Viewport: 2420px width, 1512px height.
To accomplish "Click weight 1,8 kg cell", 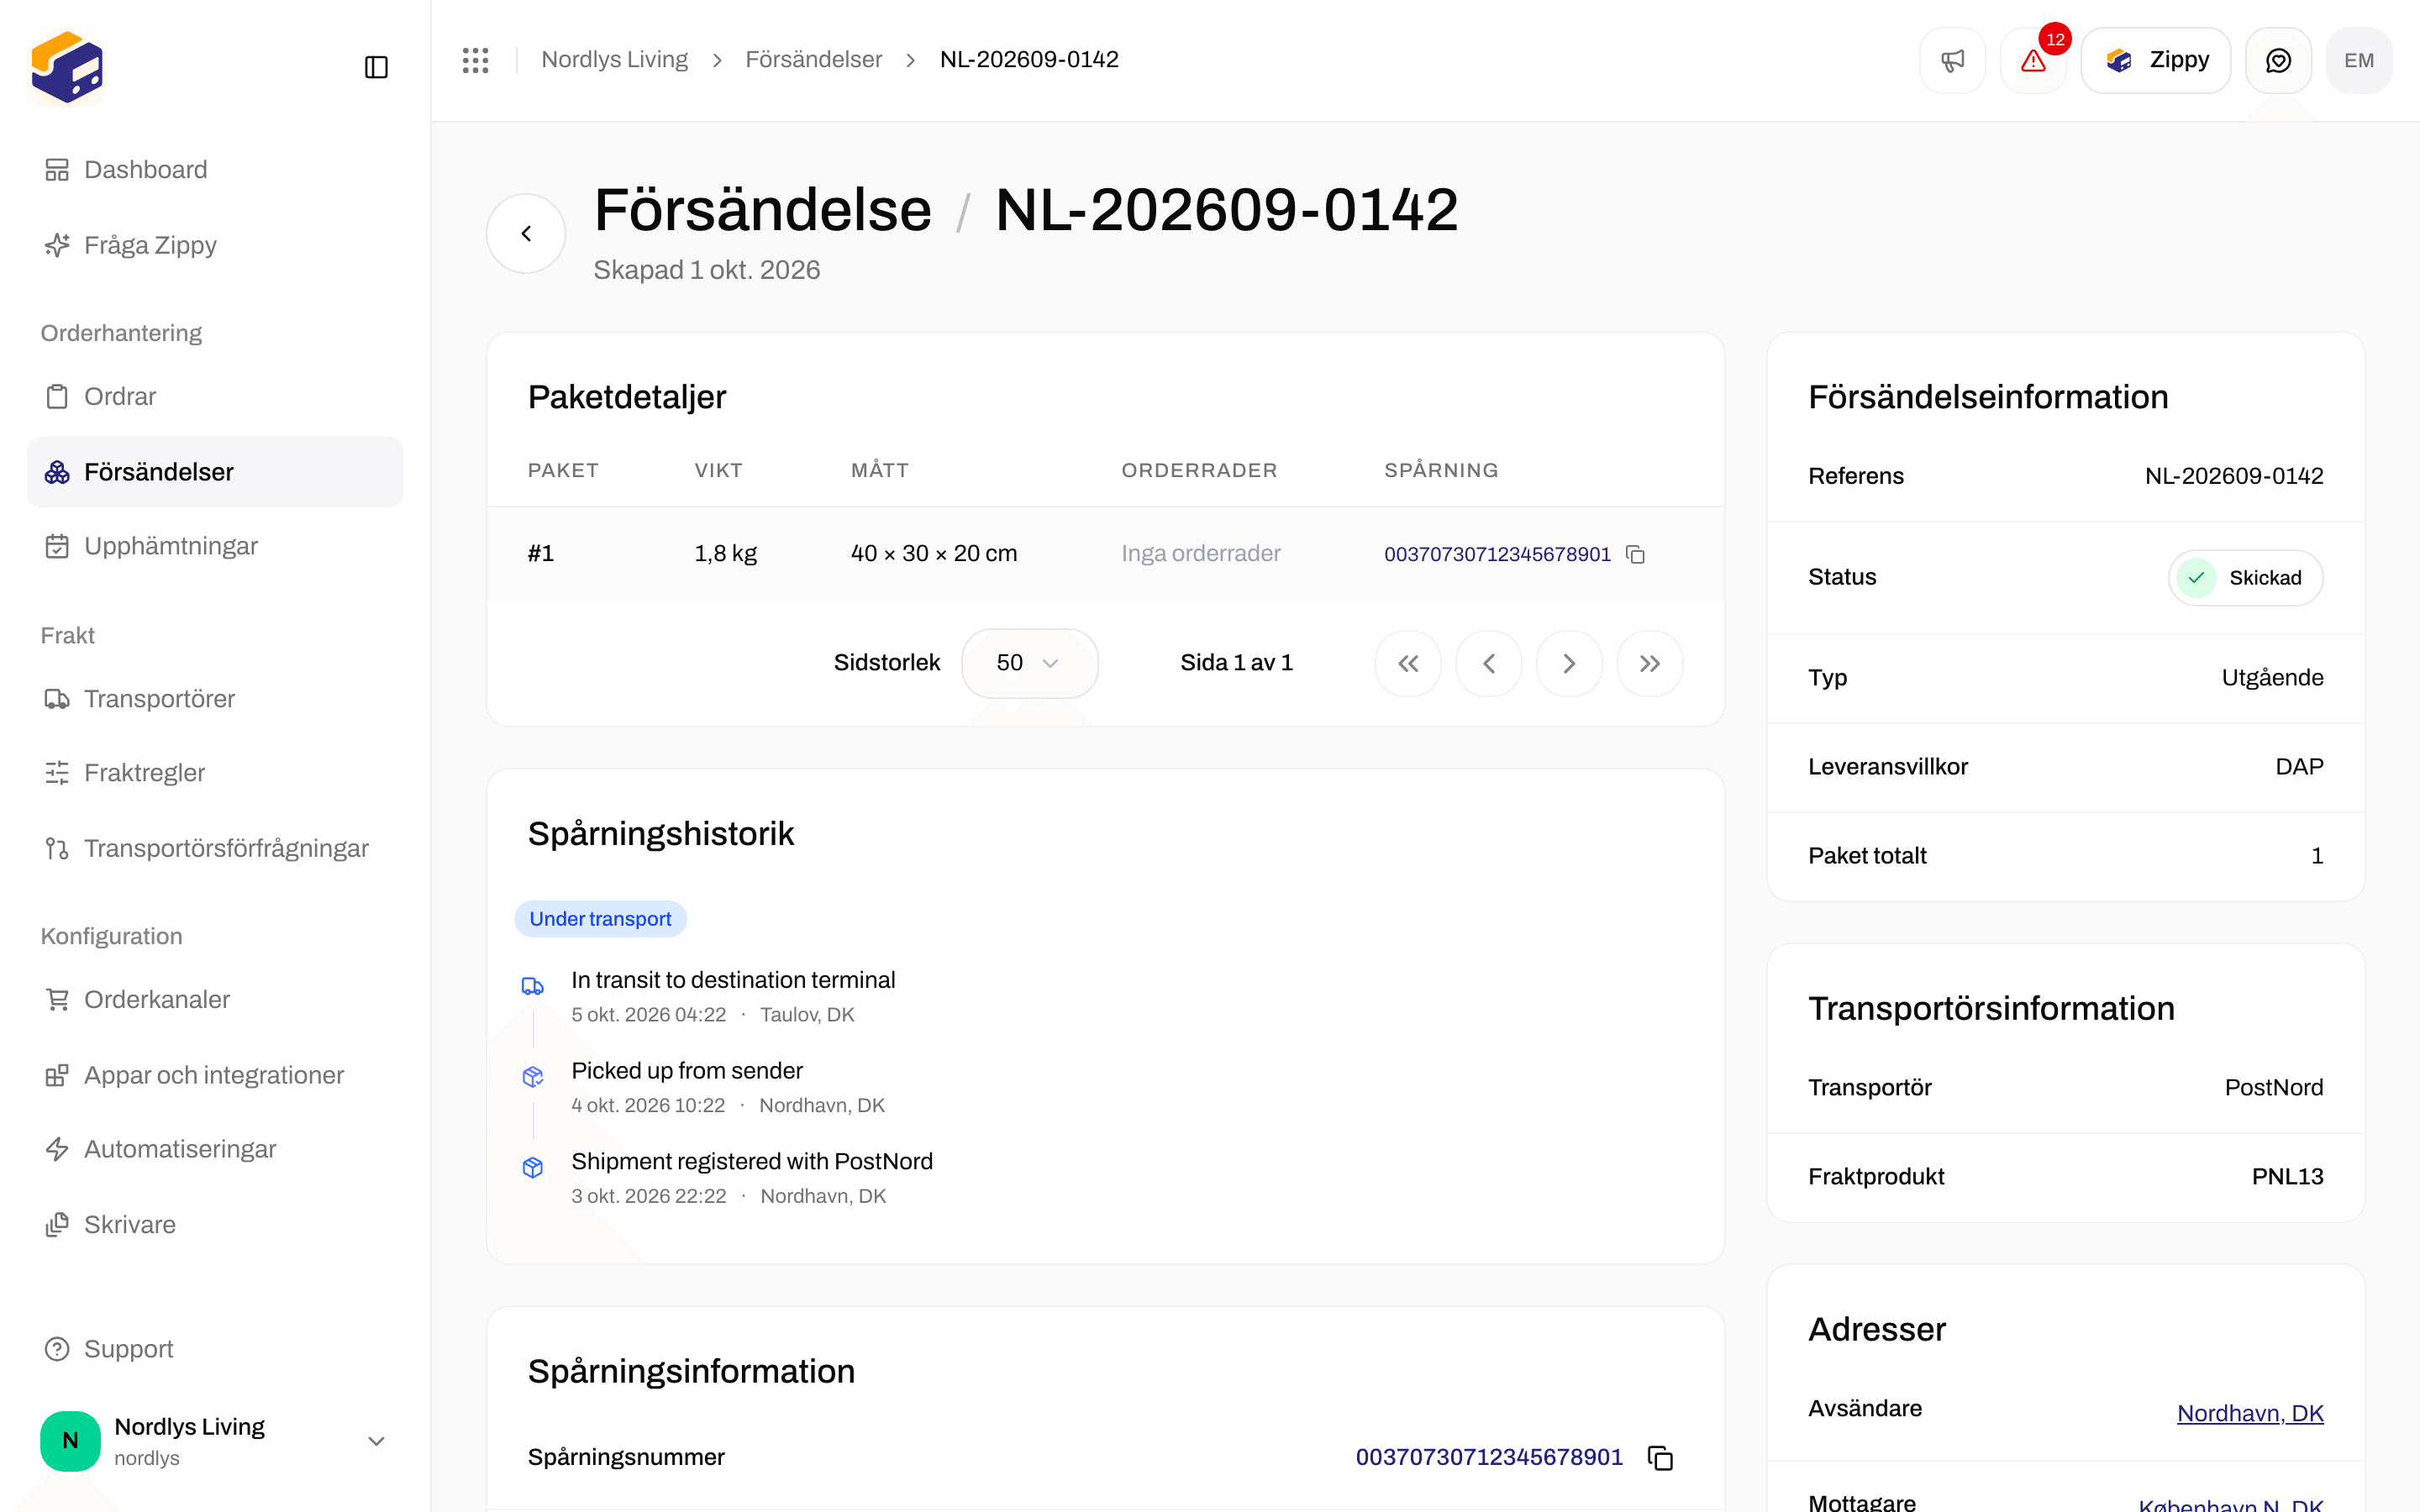I will click(725, 553).
